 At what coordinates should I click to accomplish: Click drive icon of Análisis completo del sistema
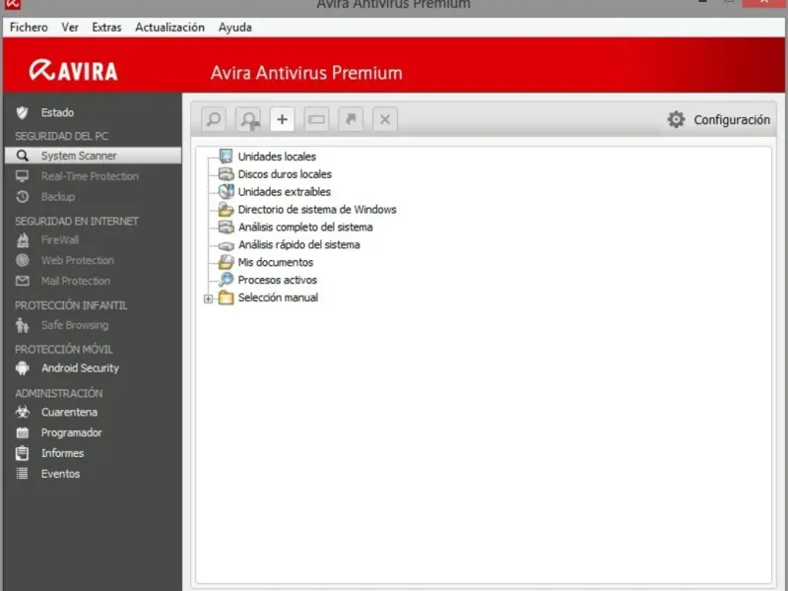[x=227, y=227]
